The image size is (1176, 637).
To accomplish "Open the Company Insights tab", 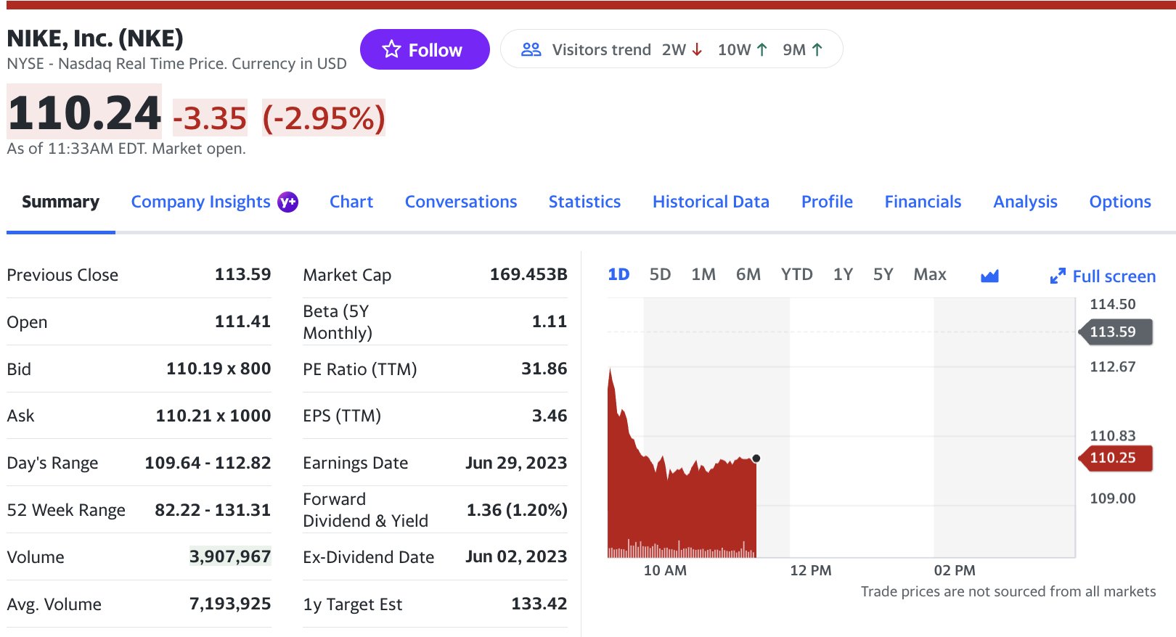I will click(200, 202).
